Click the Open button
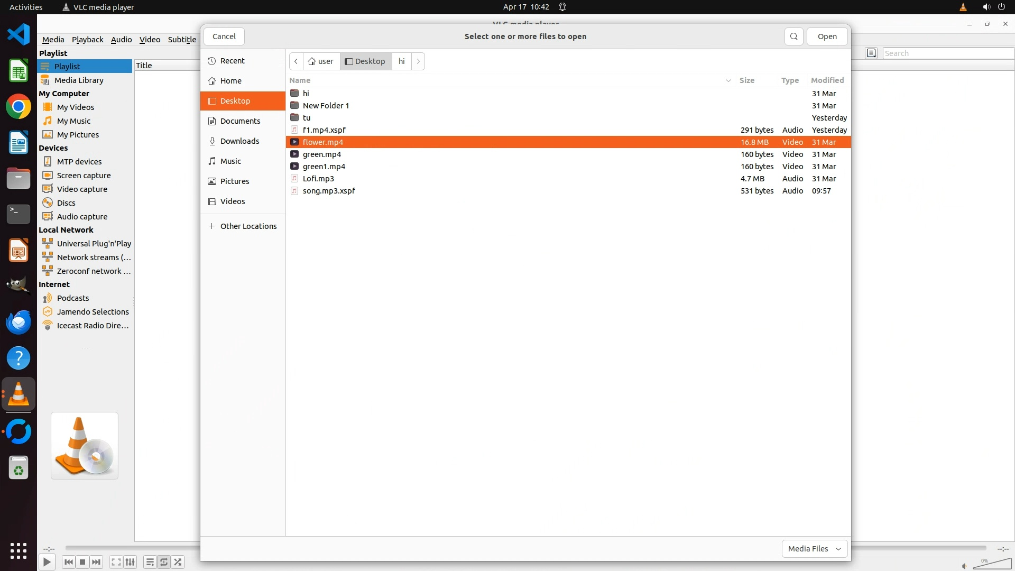This screenshot has height=571, width=1015. (827, 36)
